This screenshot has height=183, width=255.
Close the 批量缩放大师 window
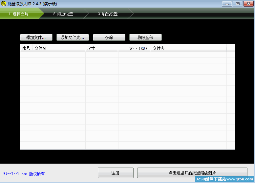pos(248,4)
